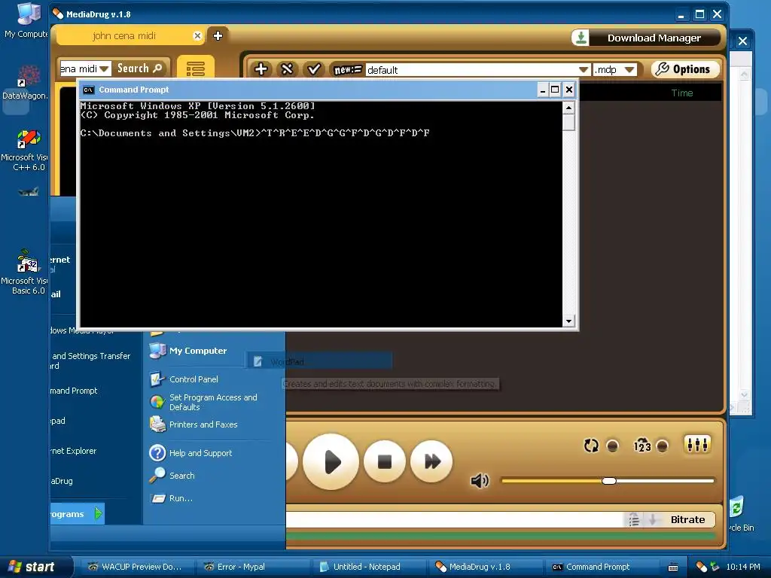771x578 pixels.
Task: Open the equalizer sliders icon
Action: coord(697,445)
